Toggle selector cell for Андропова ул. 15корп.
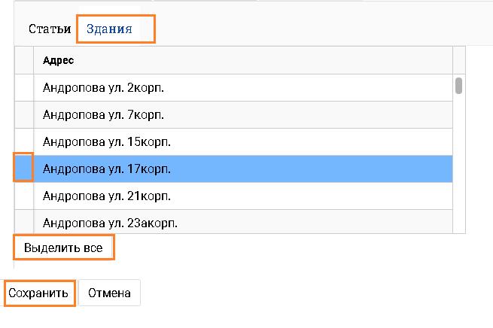This screenshot has height=328, width=493. pos(24,142)
